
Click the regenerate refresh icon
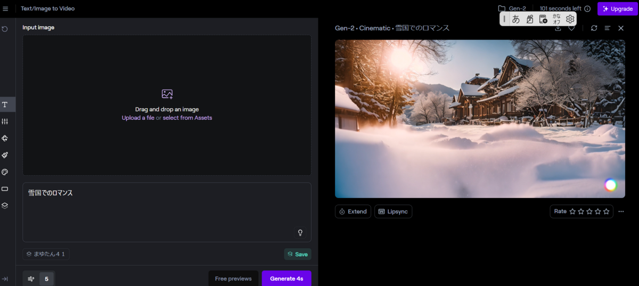(594, 28)
